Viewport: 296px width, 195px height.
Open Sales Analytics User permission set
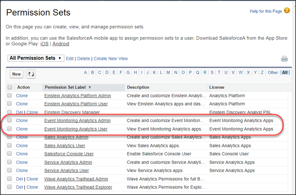pos(65,145)
